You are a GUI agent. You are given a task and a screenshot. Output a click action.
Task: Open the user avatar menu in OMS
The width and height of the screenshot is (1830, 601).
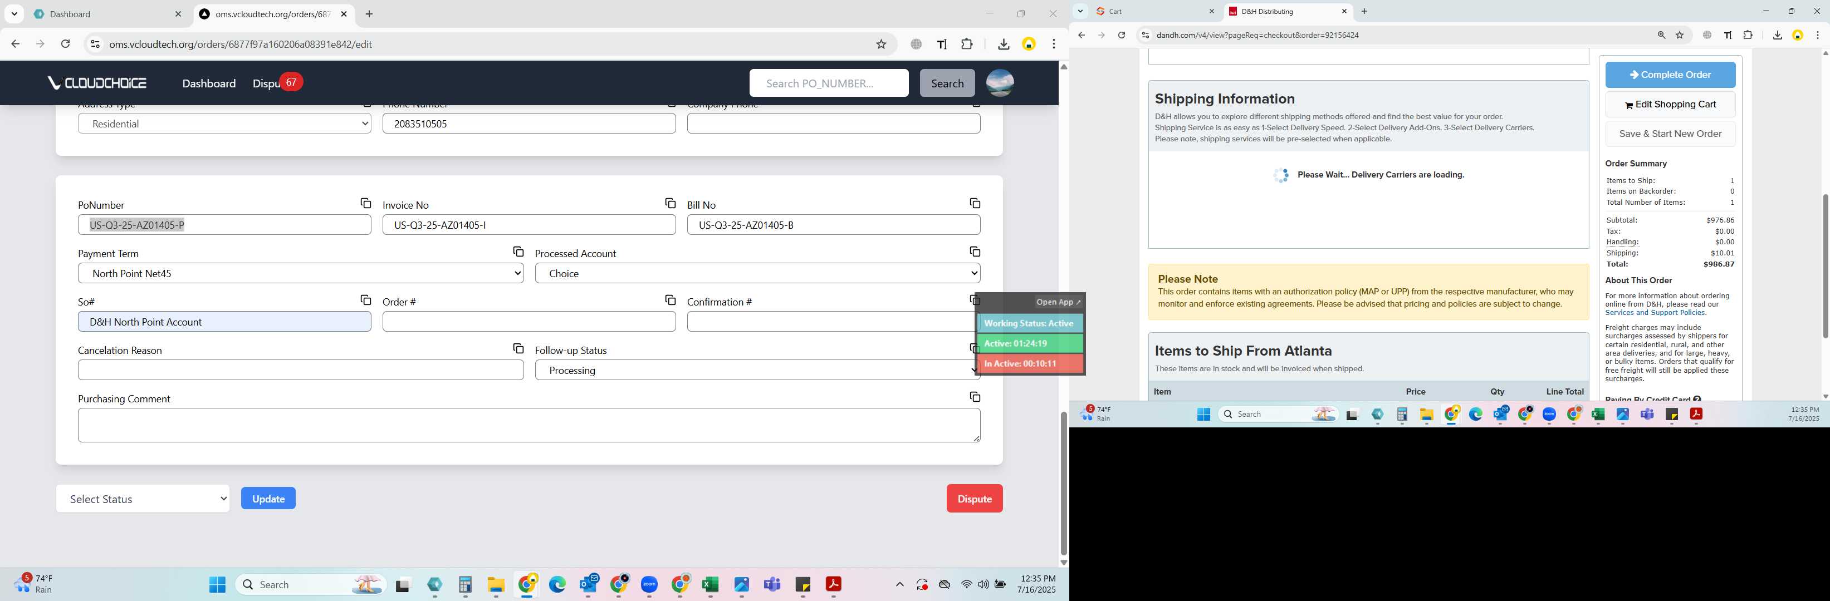[x=1000, y=83]
